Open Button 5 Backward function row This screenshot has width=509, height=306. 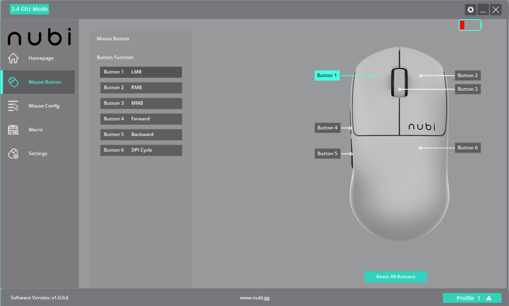click(141, 134)
